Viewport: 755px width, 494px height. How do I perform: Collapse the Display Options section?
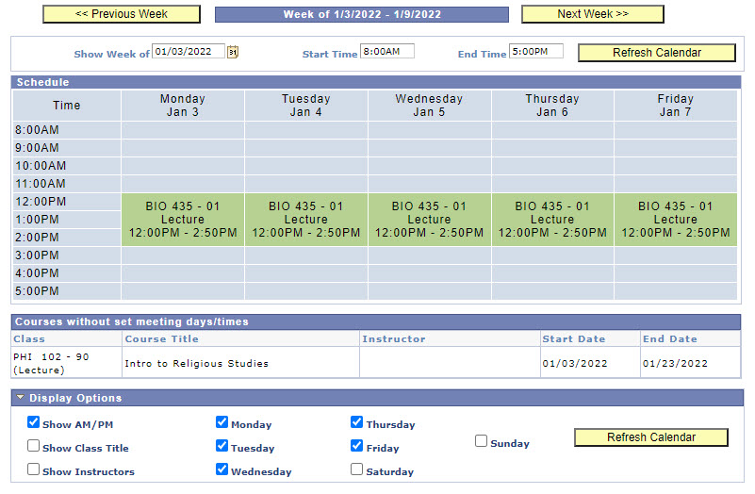pos(20,397)
